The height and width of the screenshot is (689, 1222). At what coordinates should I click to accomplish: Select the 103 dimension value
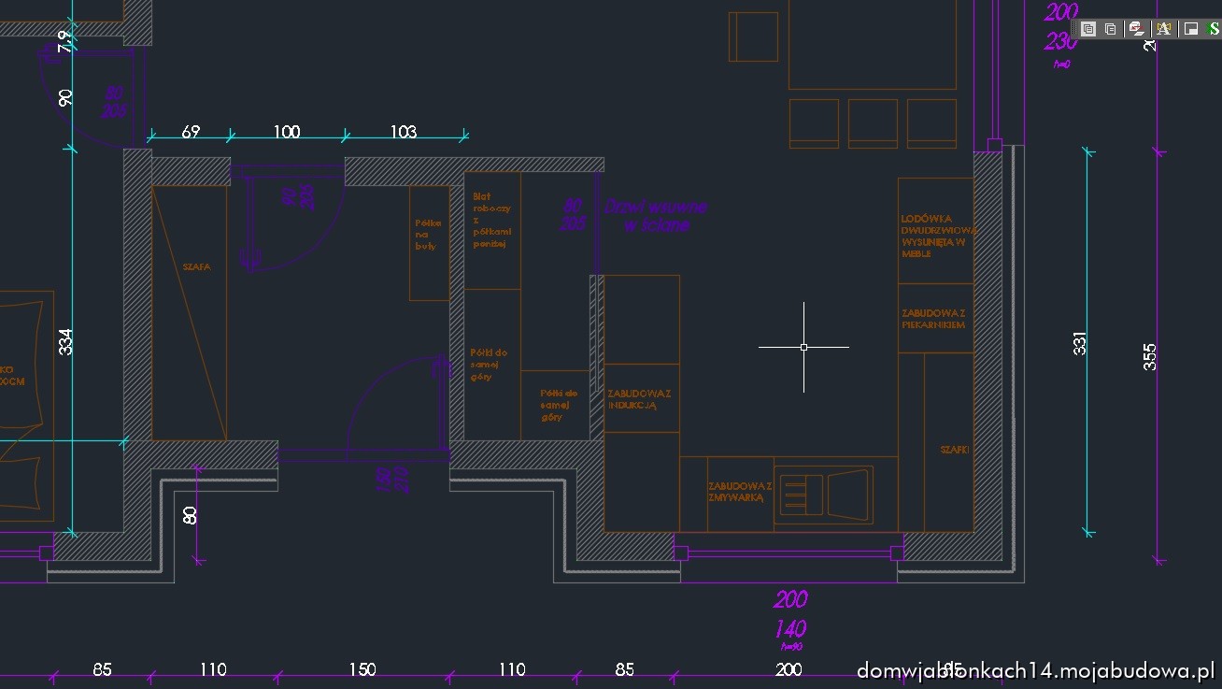[403, 132]
